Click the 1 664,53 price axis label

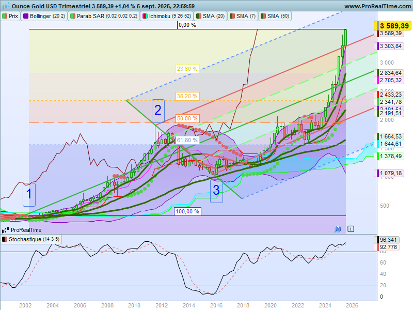click(x=389, y=136)
